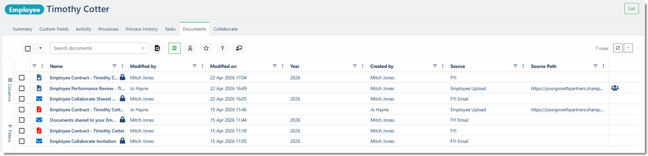Check the box for Documents shared to your Em row

[x=22, y=120]
